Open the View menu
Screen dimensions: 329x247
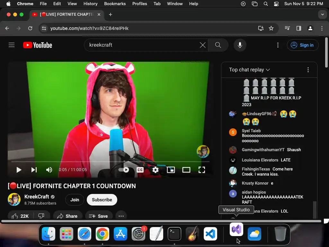pyautogui.click(x=72, y=4)
